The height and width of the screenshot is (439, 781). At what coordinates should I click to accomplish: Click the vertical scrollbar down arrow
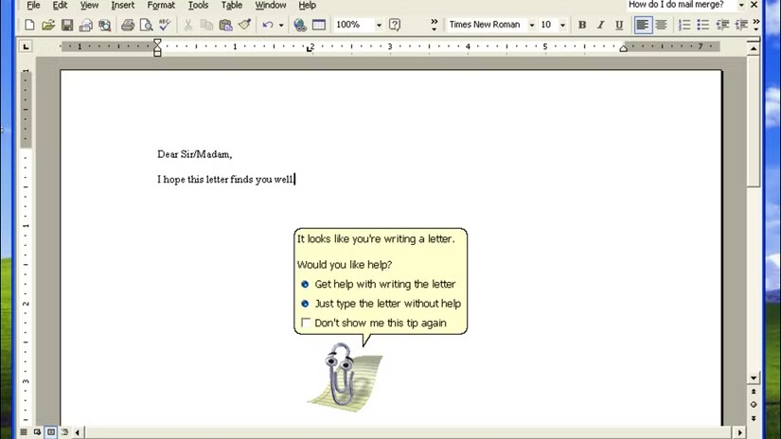754,378
